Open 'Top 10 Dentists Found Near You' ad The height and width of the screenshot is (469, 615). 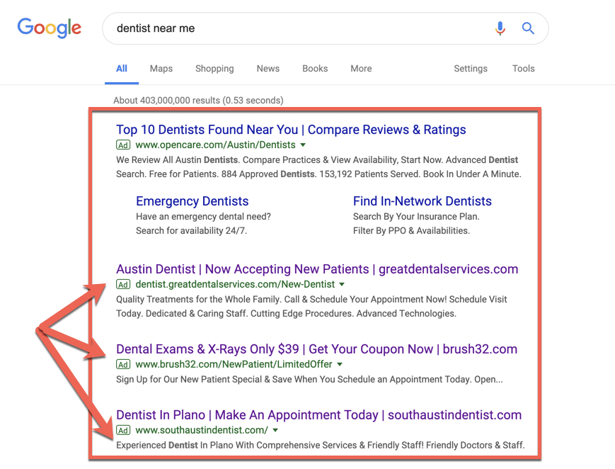(x=291, y=130)
